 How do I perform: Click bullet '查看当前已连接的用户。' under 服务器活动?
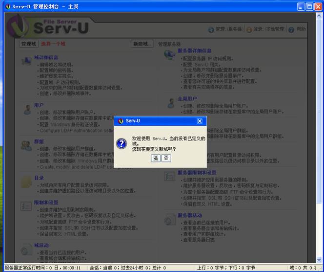[206, 223]
